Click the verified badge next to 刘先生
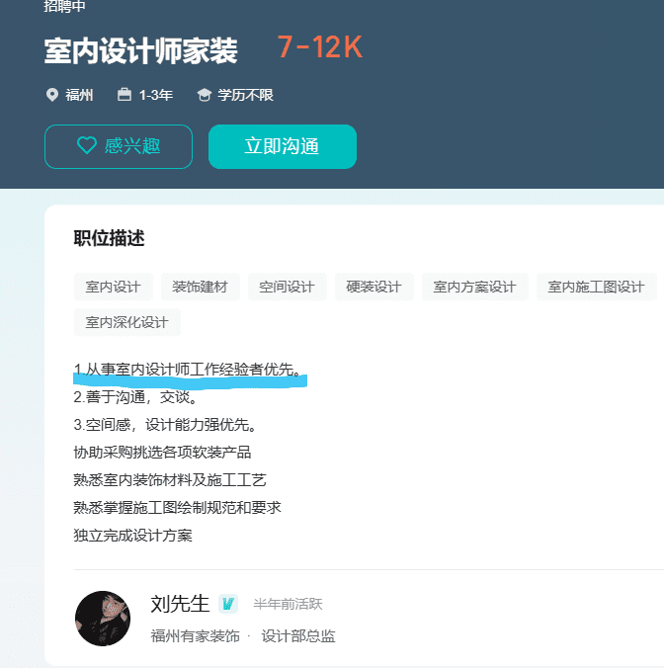This screenshot has width=664, height=668. click(228, 604)
